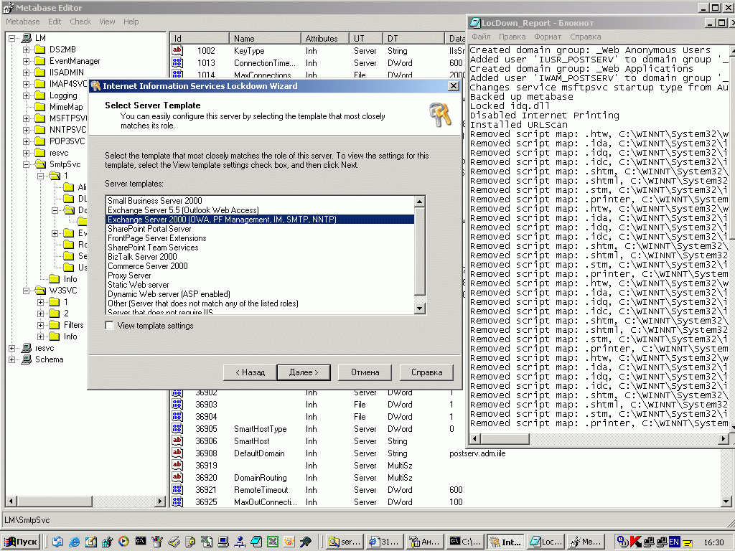Switch to the C:\ console taskbar button
Viewport: 735px width, 551px height.
[x=465, y=542]
